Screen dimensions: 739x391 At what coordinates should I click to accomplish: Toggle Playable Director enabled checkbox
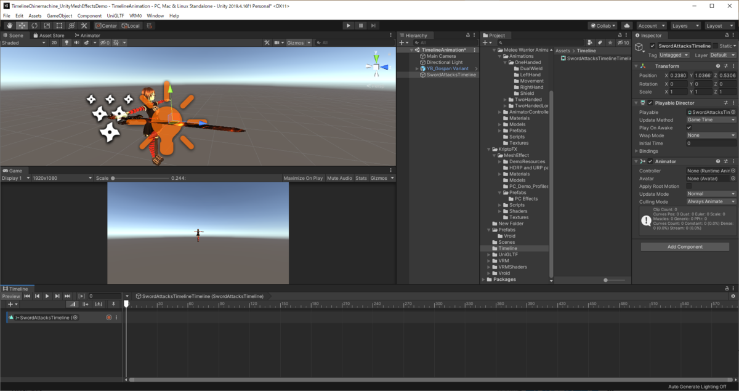coord(650,103)
